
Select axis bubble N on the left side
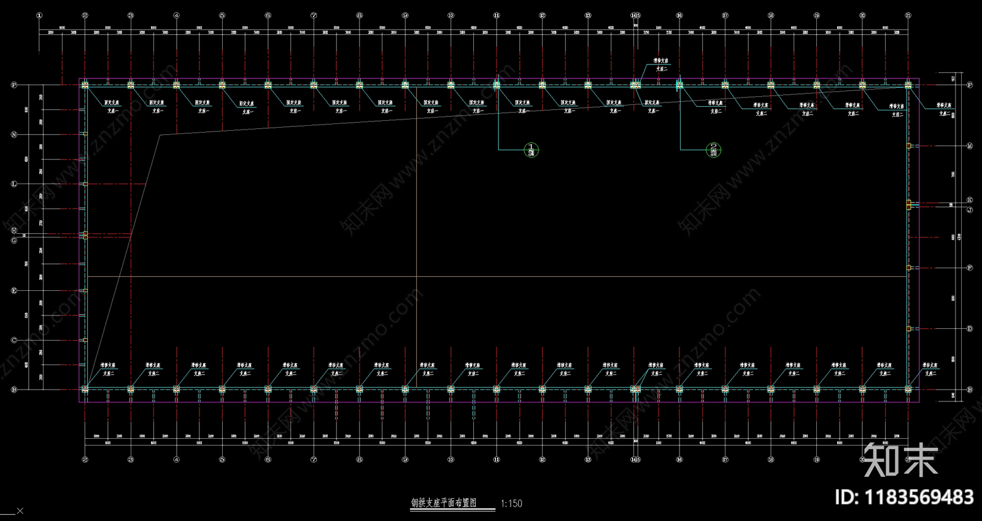click(14, 134)
